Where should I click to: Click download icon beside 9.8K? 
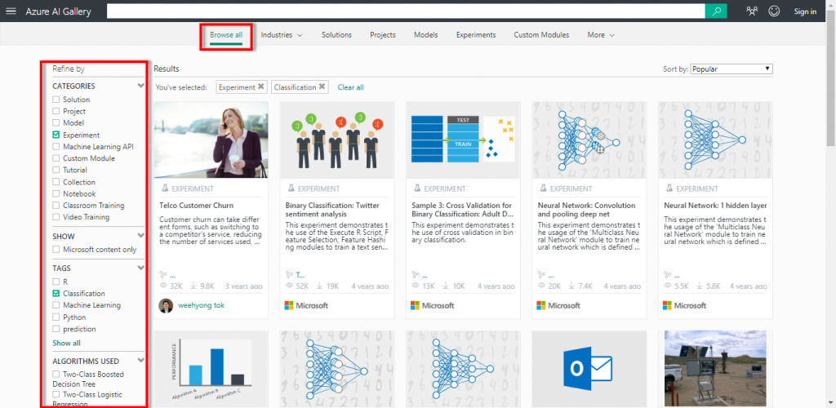click(194, 286)
